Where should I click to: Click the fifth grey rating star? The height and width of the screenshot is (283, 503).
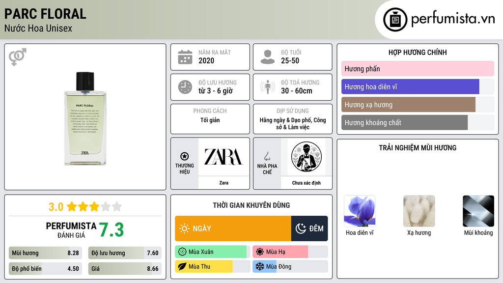pos(117,206)
